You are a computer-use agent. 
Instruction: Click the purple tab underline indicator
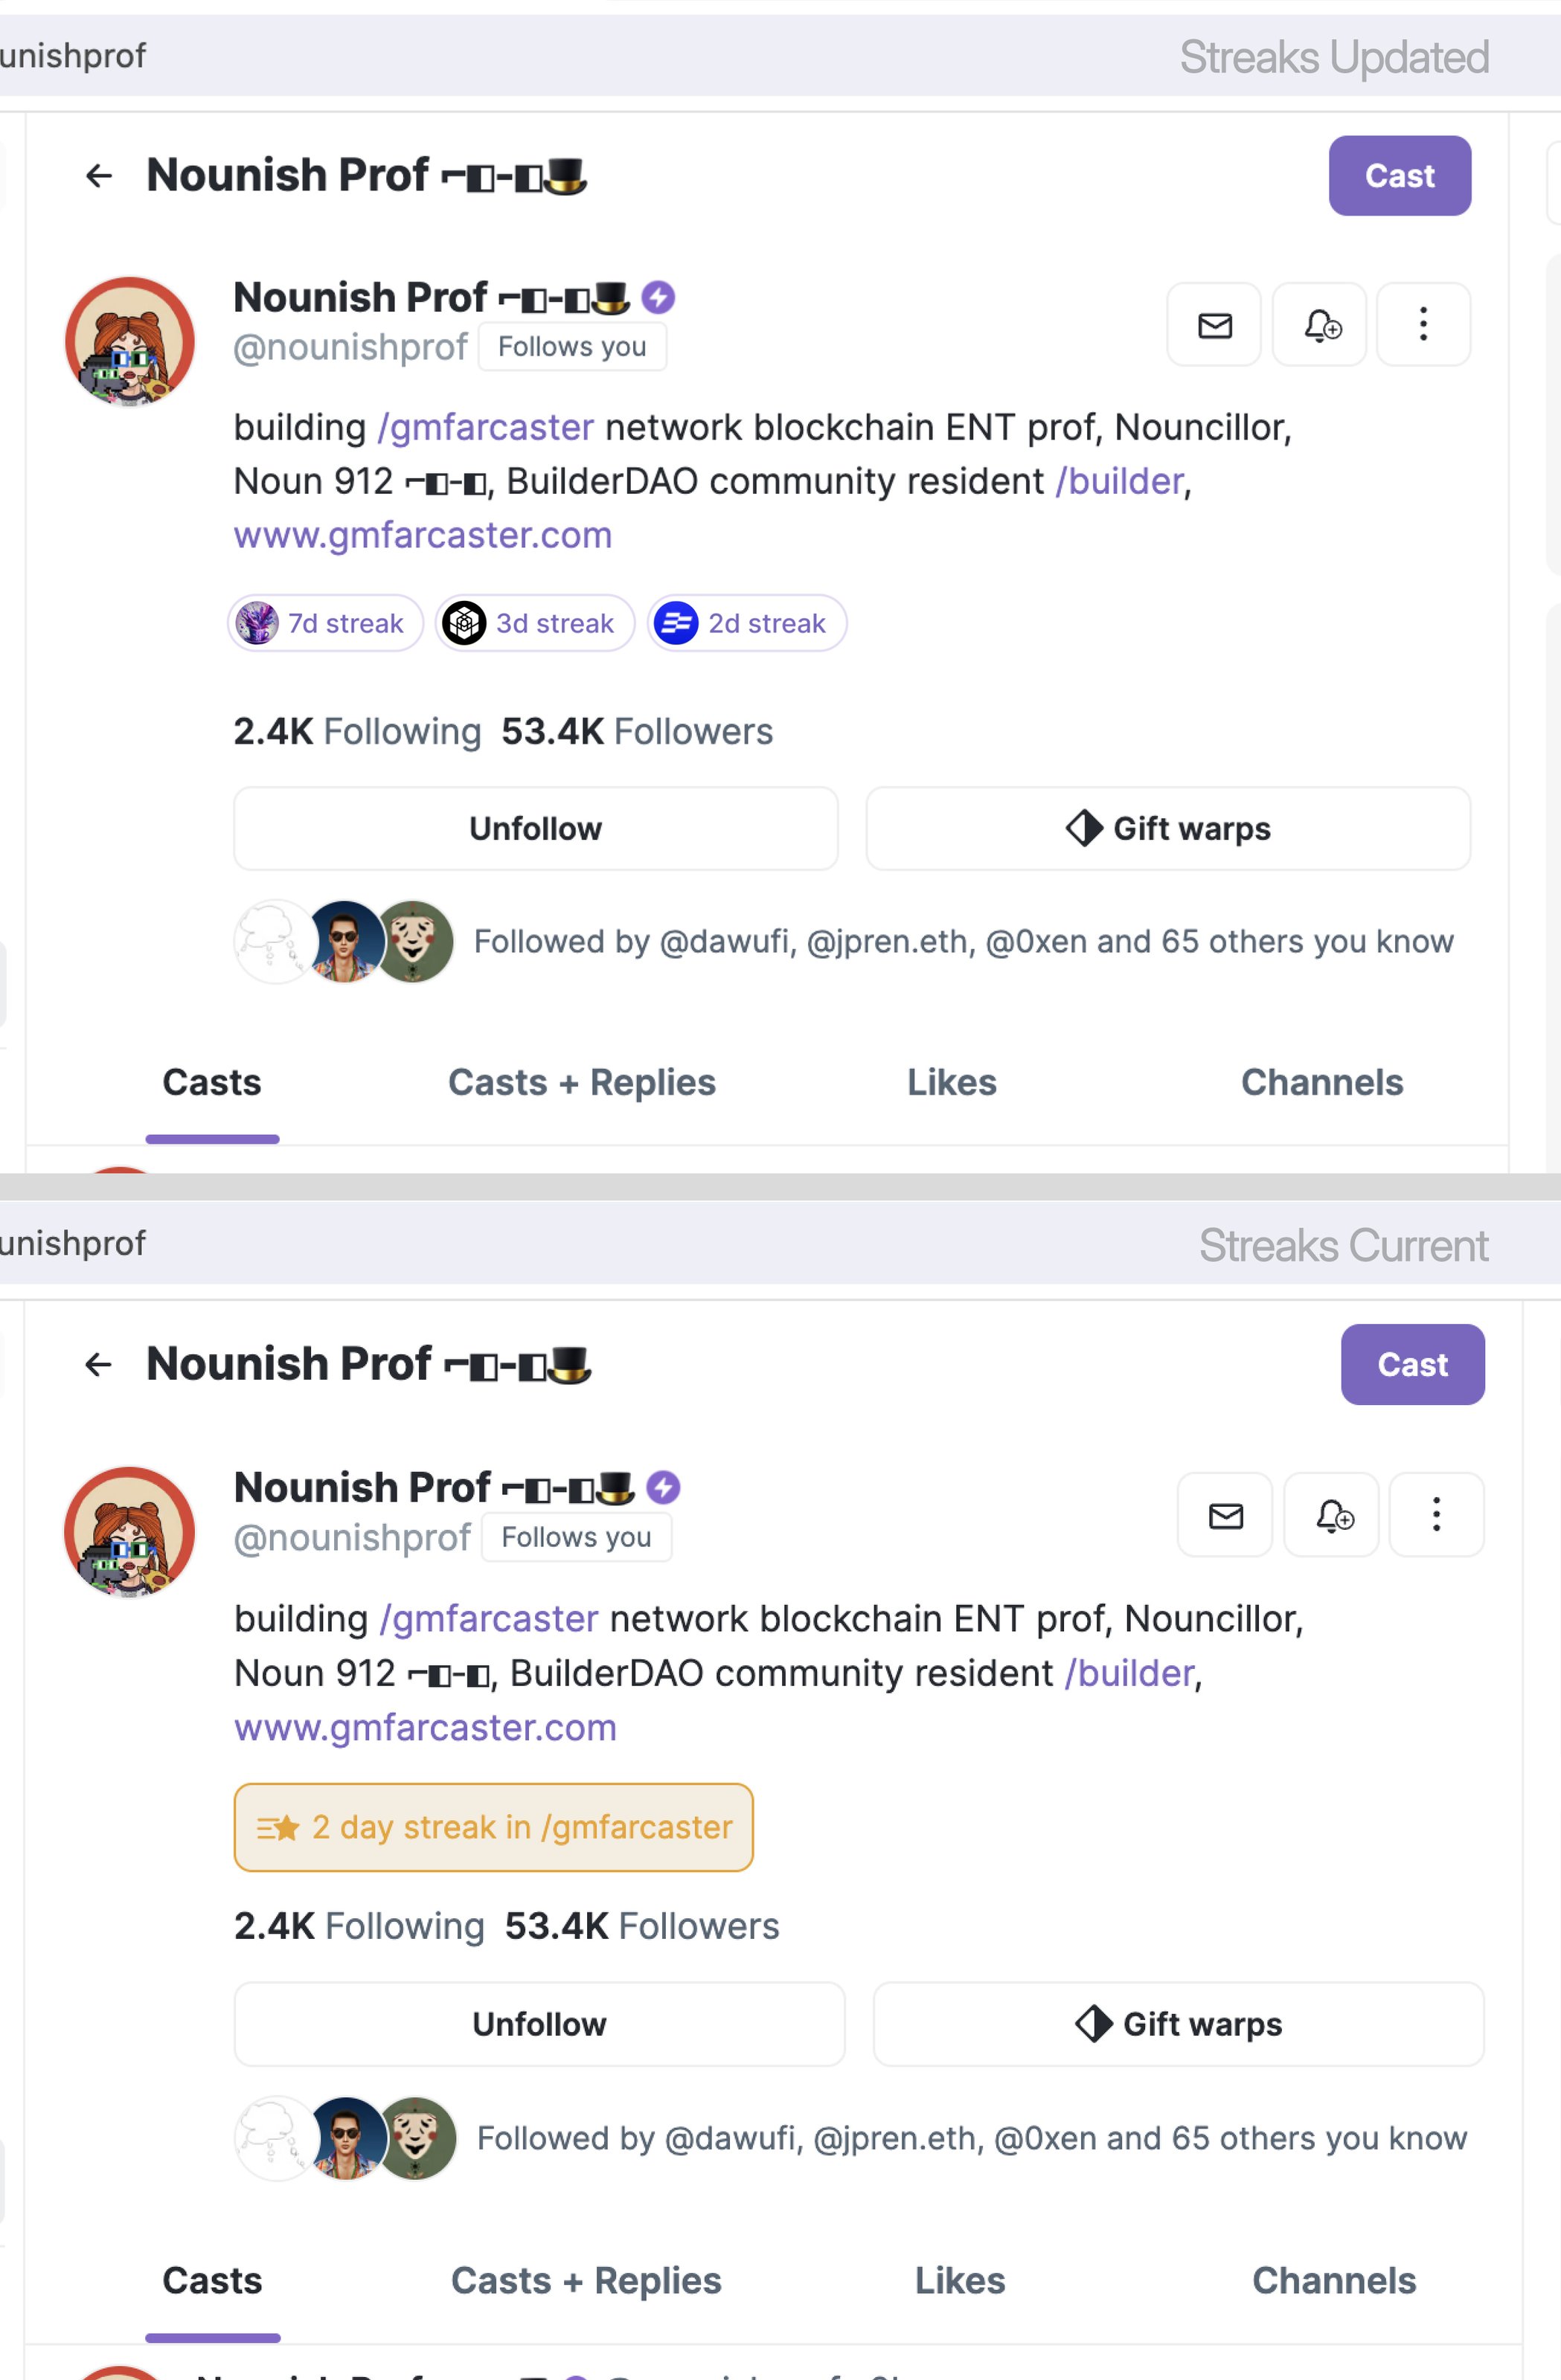coord(211,1139)
